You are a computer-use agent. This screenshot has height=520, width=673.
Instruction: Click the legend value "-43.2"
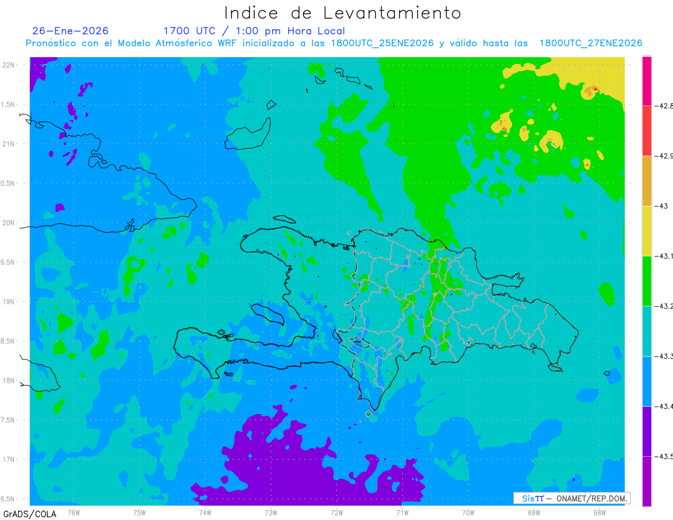tap(663, 306)
